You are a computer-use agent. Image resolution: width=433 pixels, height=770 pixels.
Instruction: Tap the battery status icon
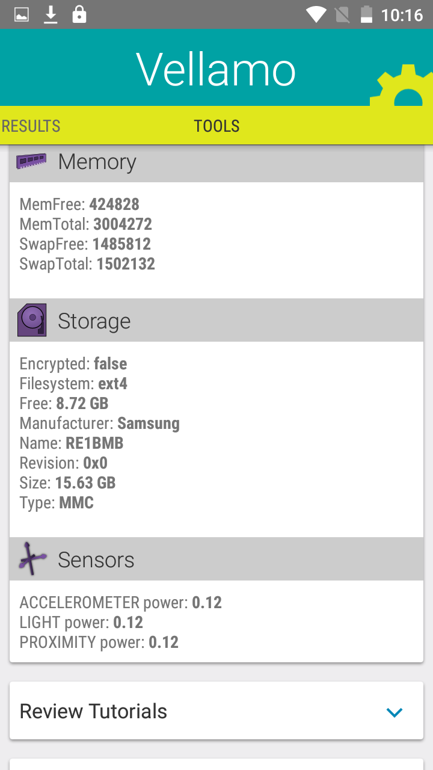tap(366, 14)
